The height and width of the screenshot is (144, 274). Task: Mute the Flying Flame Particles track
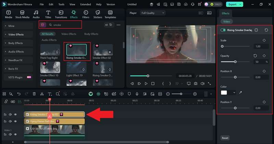[x=10, y=121]
